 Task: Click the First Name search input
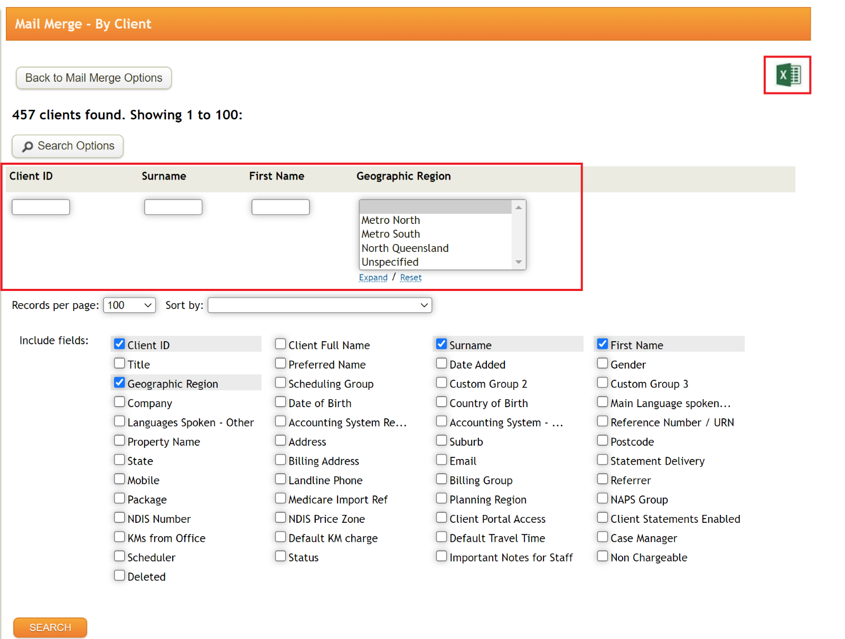(x=280, y=206)
